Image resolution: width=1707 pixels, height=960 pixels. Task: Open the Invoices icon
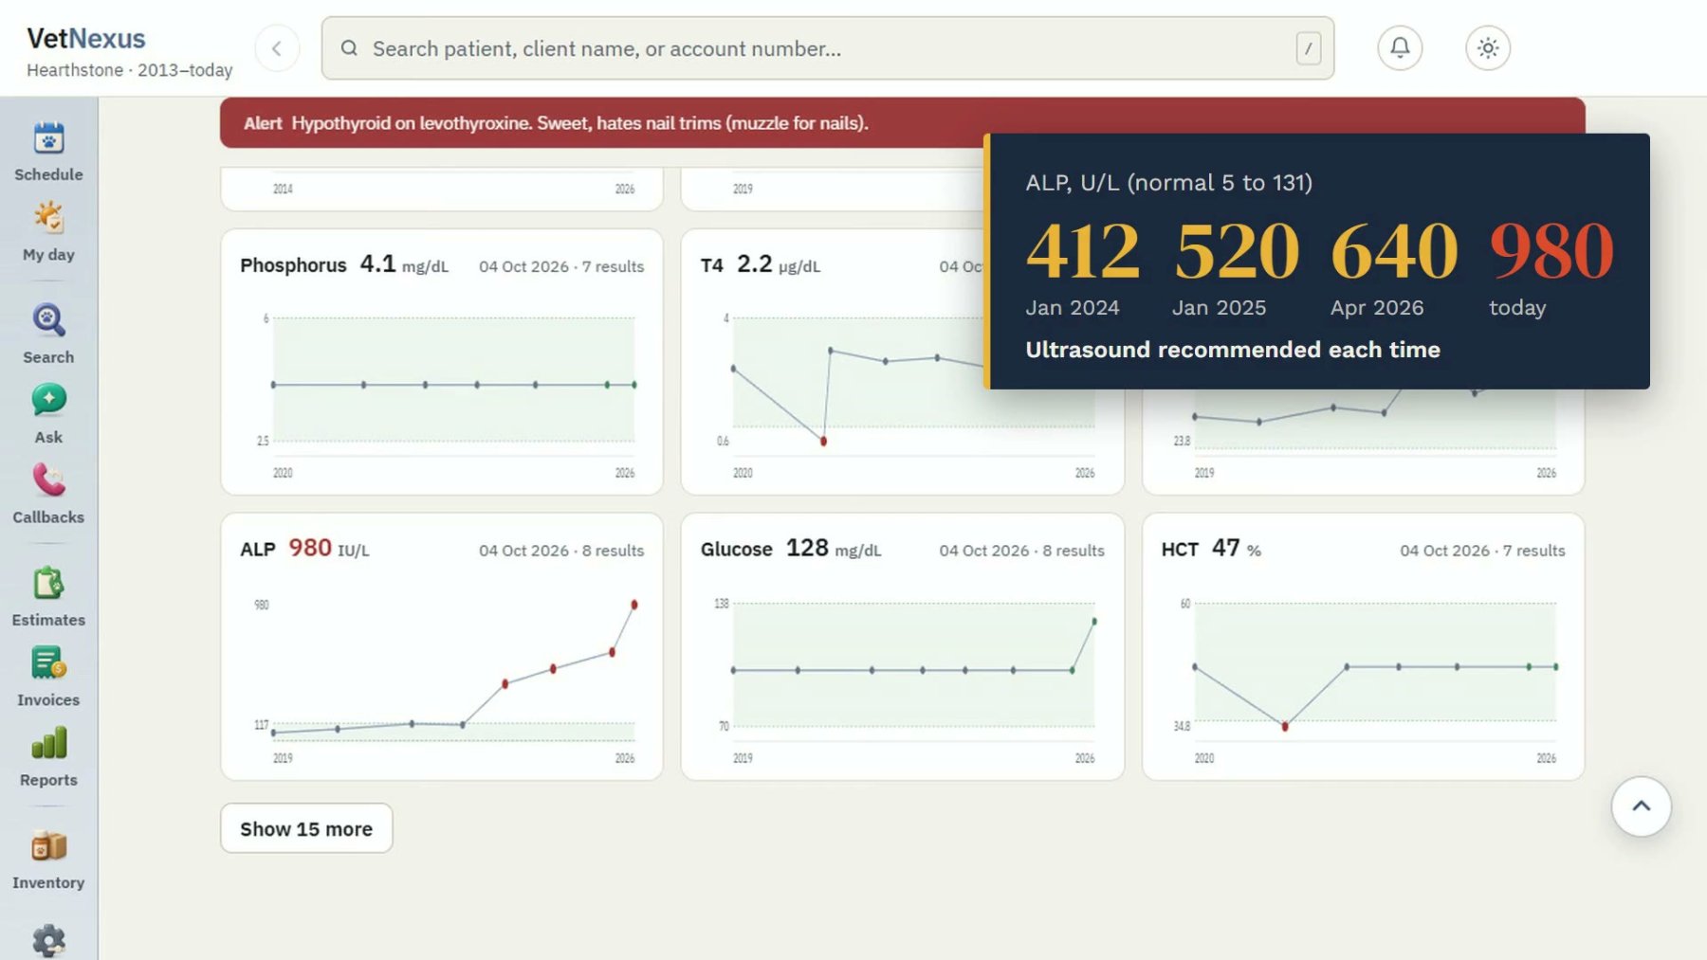(48, 663)
